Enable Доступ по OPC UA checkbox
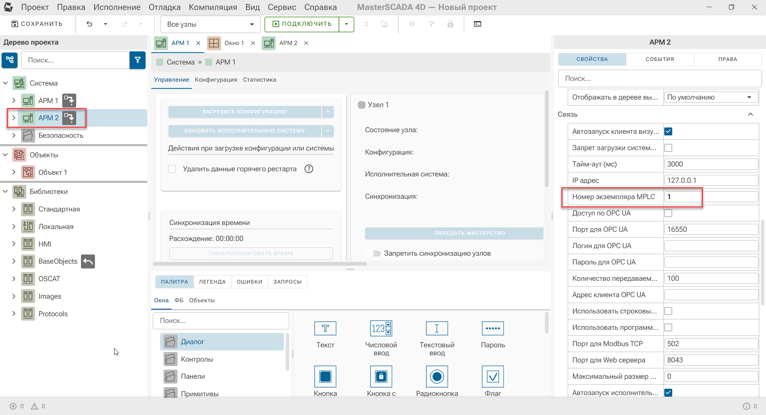This screenshot has width=766, height=415. (x=668, y=213)
